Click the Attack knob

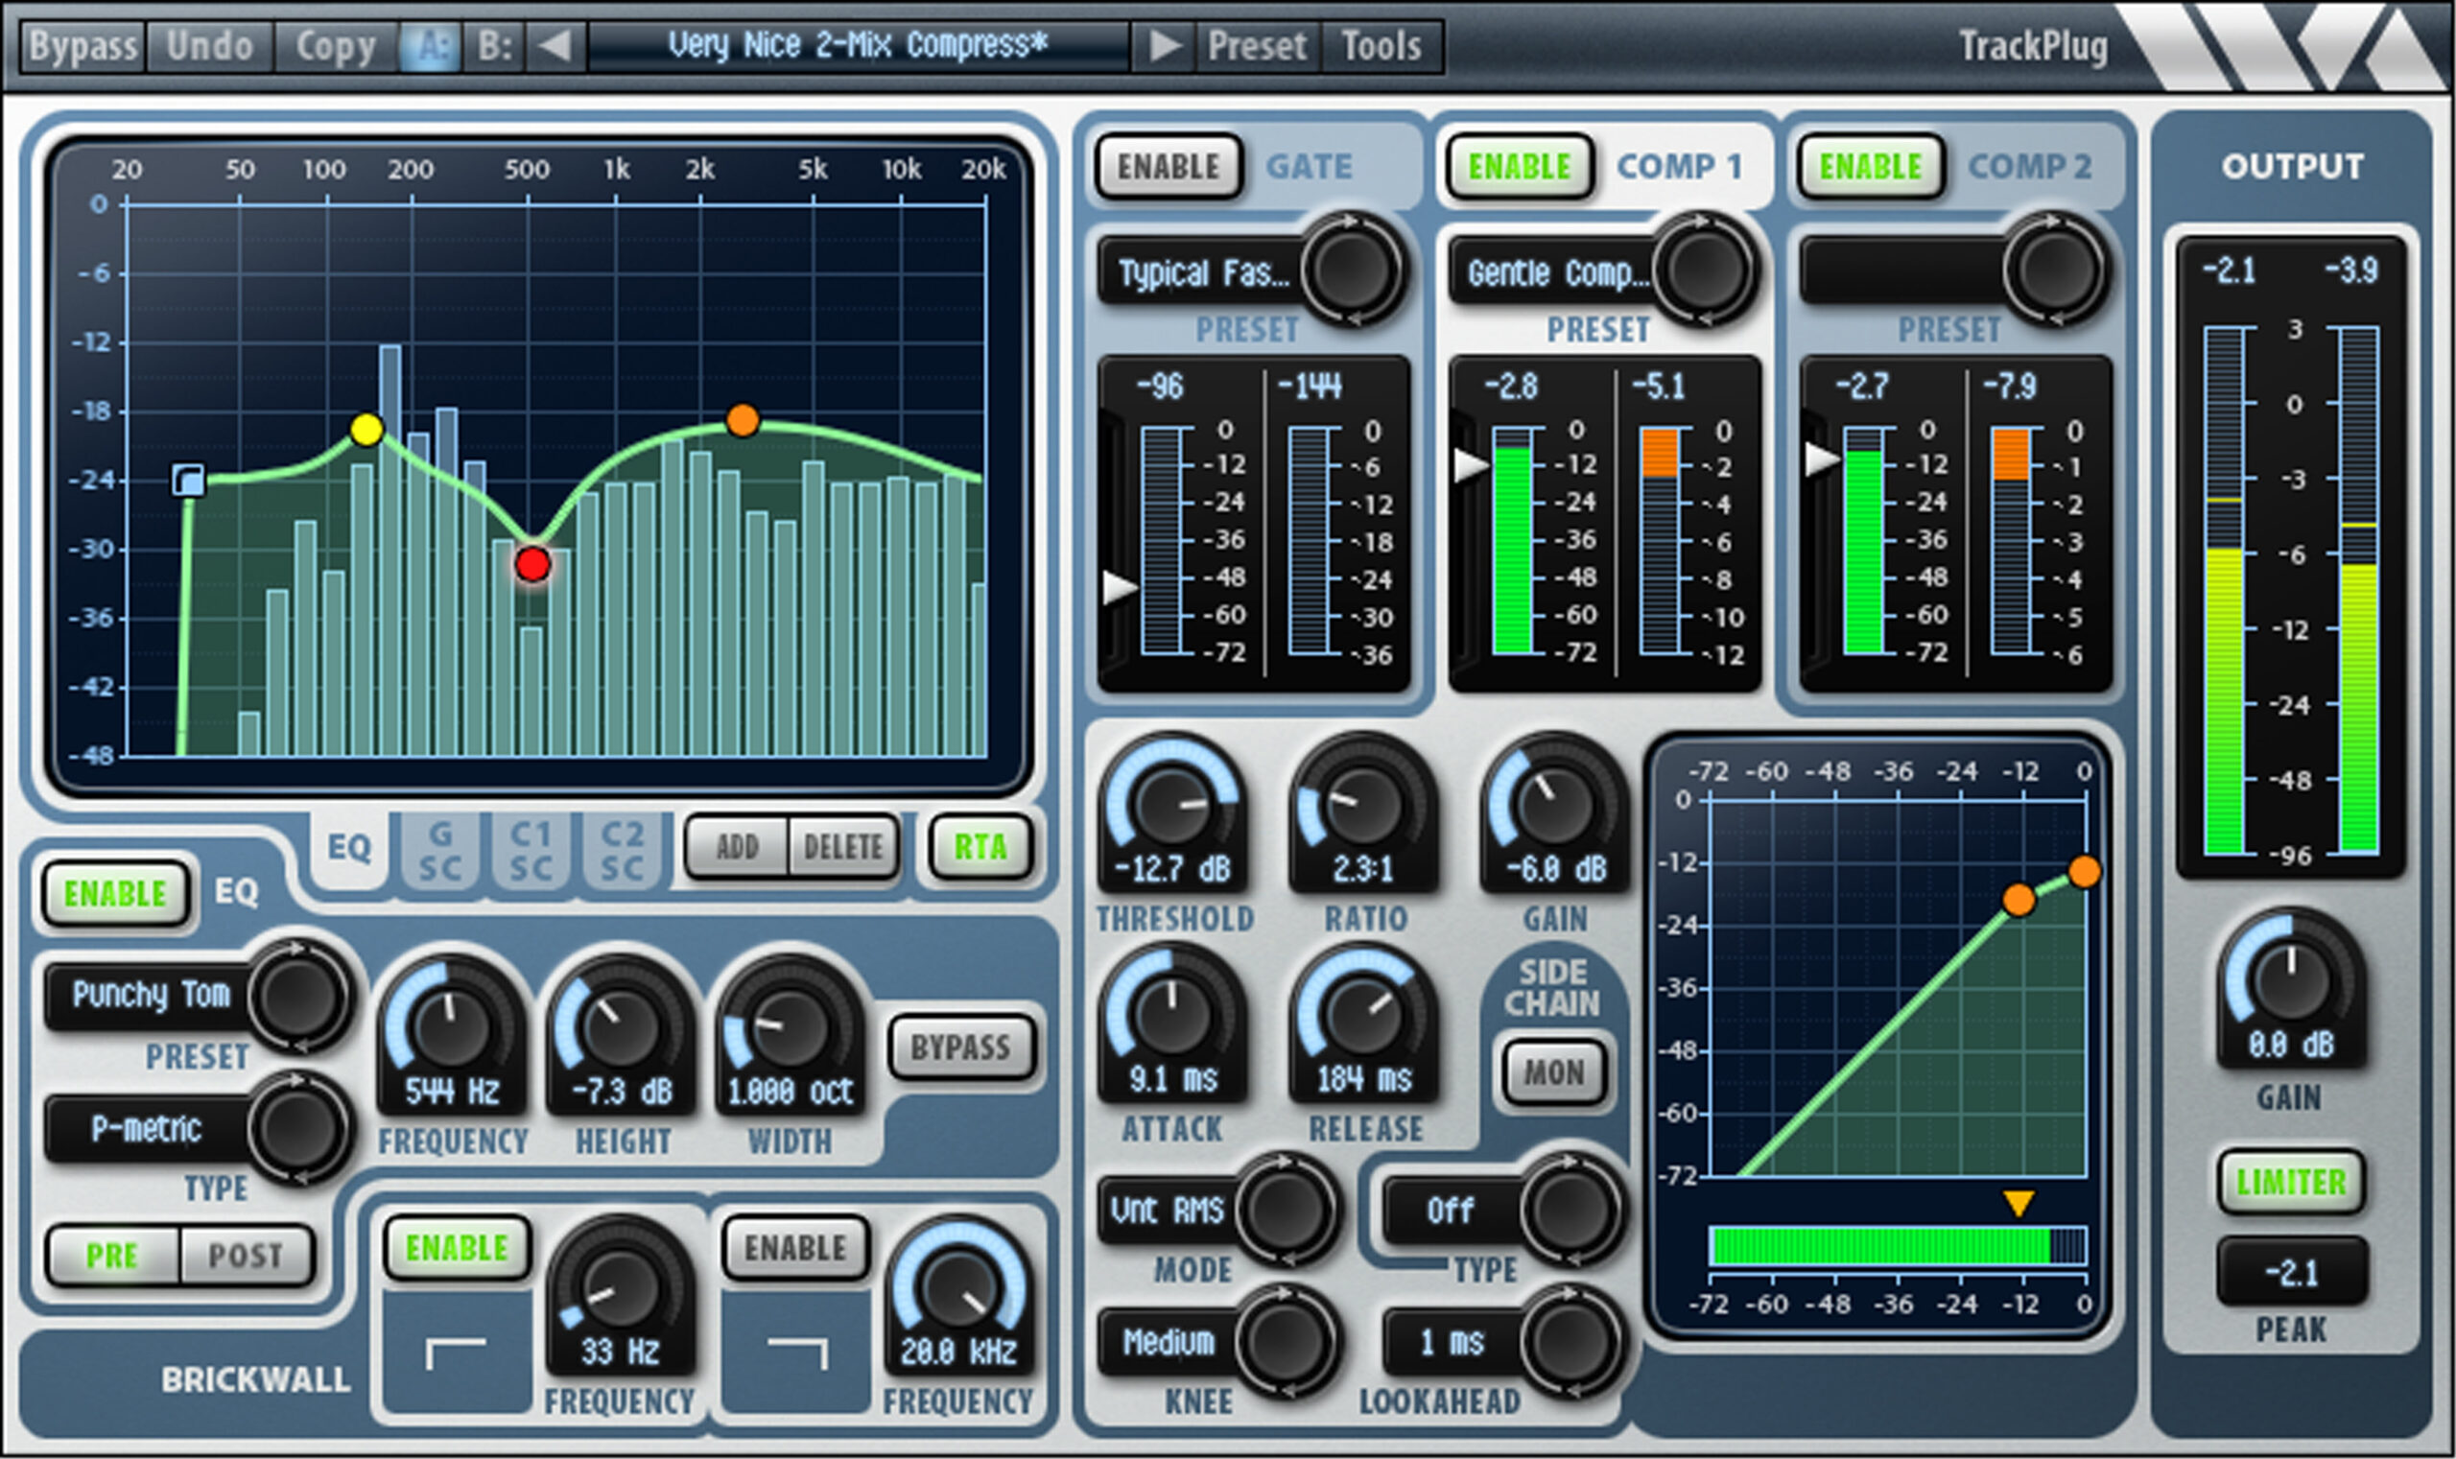[1171, 1015]
